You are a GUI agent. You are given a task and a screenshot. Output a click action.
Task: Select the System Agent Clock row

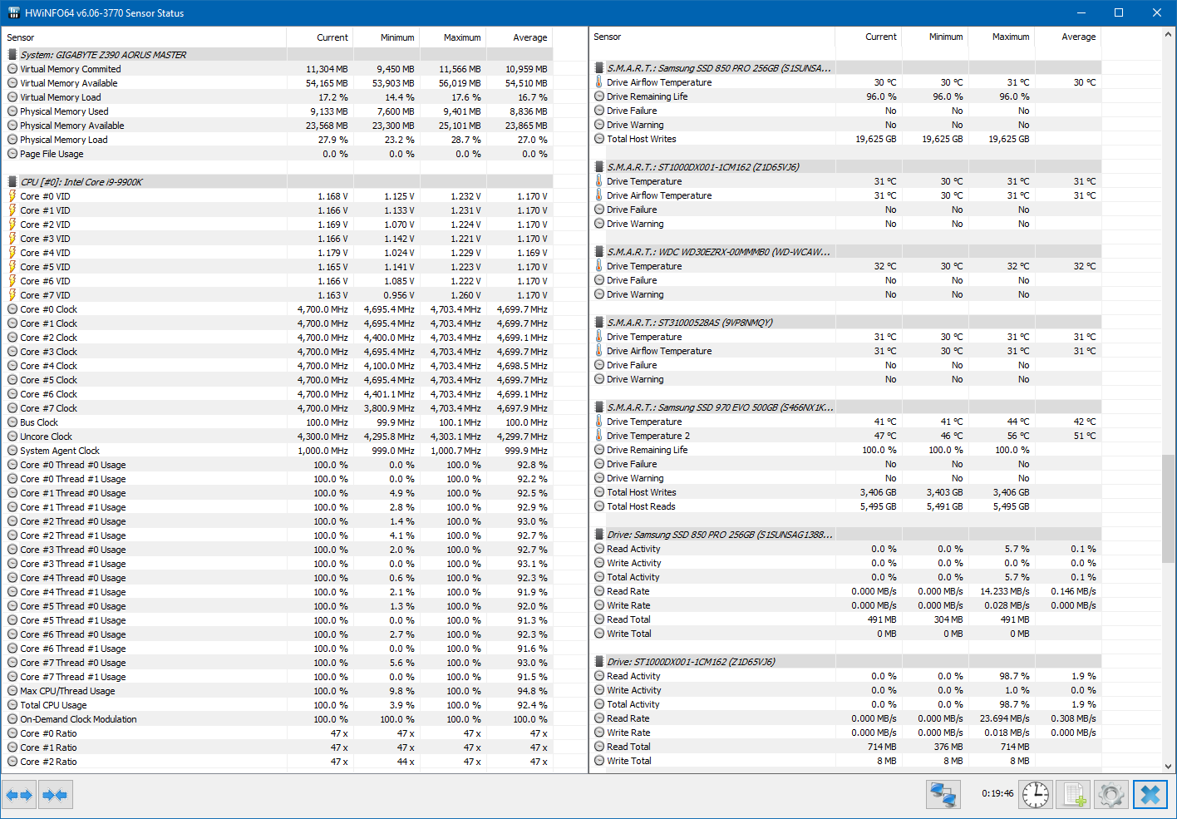(x=278, y=451)
